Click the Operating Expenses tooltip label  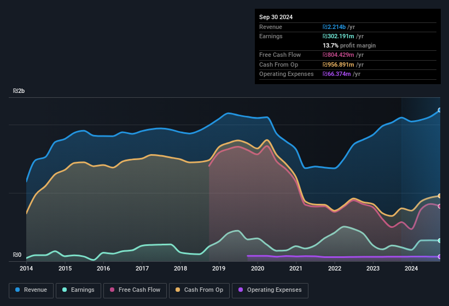[287, 74]
